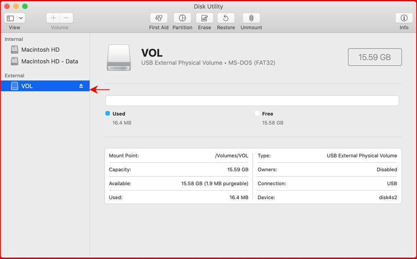Click the Available 15.58 GB purgeable value
Image resolution: width=417 pixels, height=259 pixels.
[215, 183]
